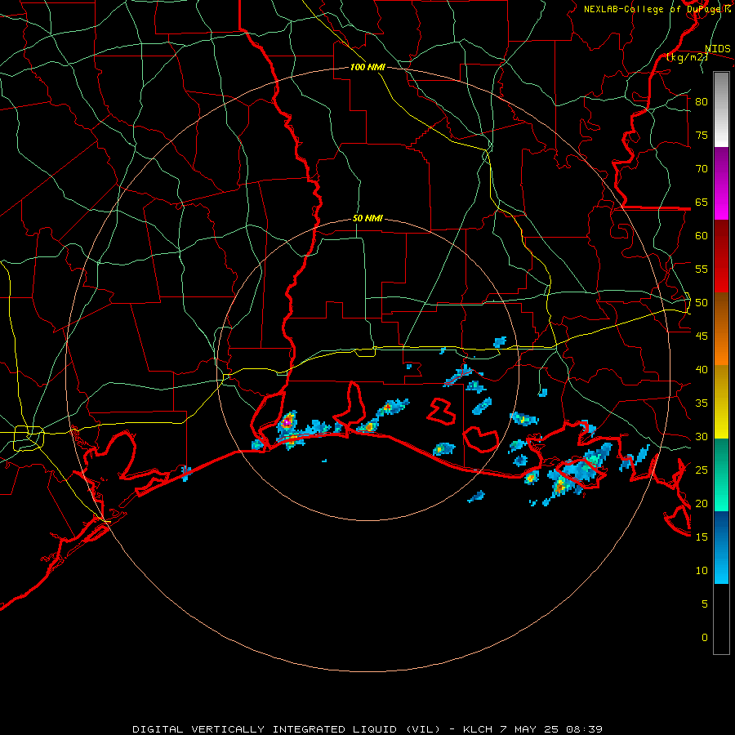Click the kg/m2 units label

click(x=687, y=57)
